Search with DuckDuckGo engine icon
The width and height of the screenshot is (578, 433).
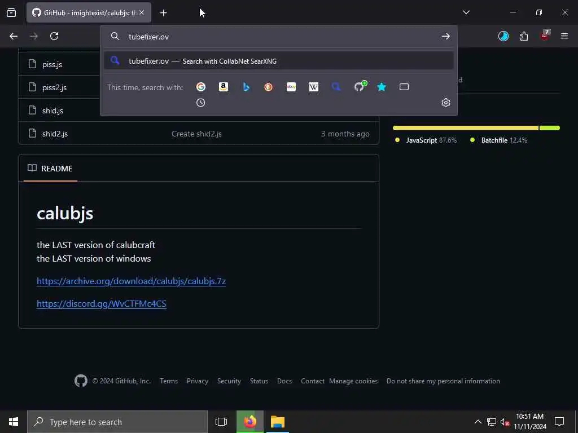click(x=268, y=87)
